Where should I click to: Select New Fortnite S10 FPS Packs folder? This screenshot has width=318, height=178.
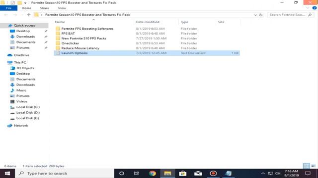83,39
